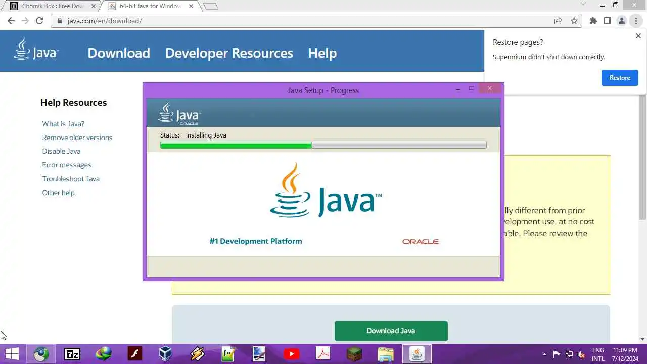Open Minecraft from the taskbar
647x364 pixels.
[354, 354]
